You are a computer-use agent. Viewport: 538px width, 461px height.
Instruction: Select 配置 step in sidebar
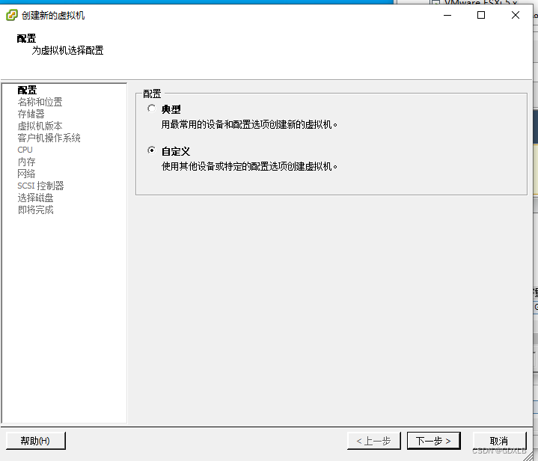(27, 90)
